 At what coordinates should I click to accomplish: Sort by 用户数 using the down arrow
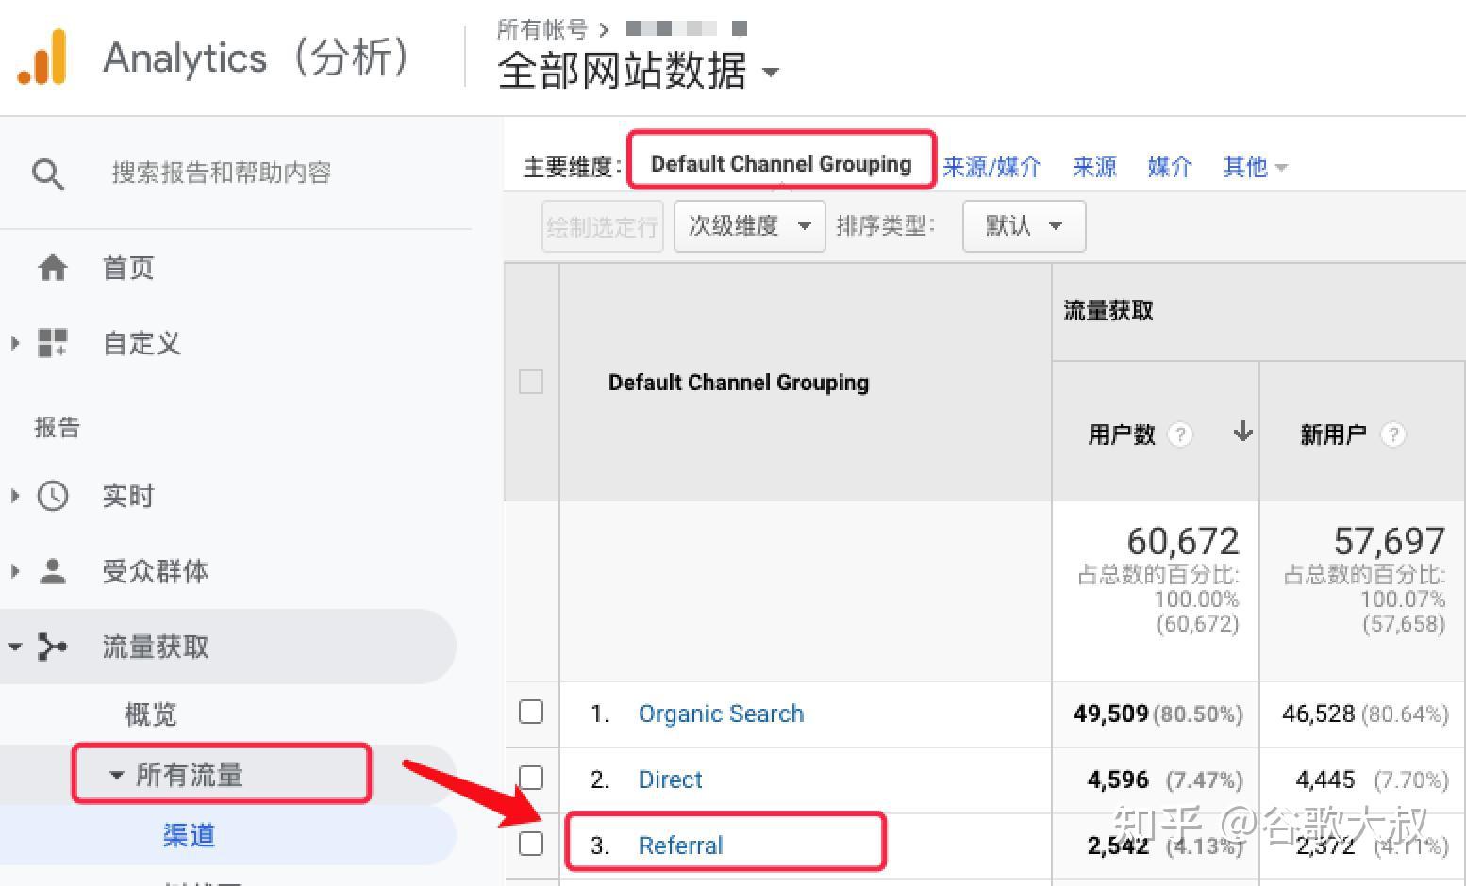click(1243, 432)
